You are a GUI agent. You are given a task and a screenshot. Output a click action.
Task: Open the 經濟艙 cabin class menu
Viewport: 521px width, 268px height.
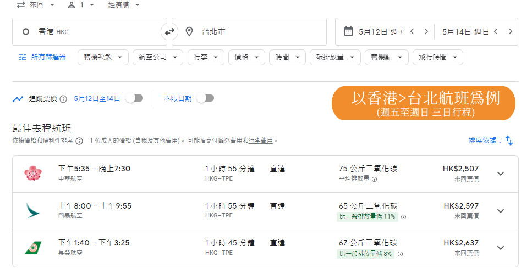tap(124, 5)
